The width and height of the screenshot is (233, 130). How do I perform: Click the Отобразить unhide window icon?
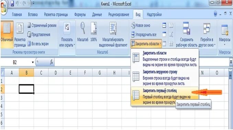point(164,44)
